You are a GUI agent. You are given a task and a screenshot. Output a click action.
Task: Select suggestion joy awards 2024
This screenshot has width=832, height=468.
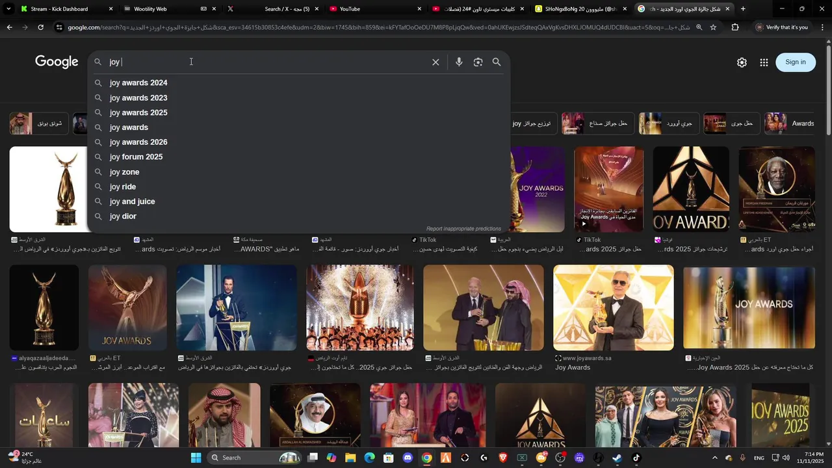click(298, 83)
